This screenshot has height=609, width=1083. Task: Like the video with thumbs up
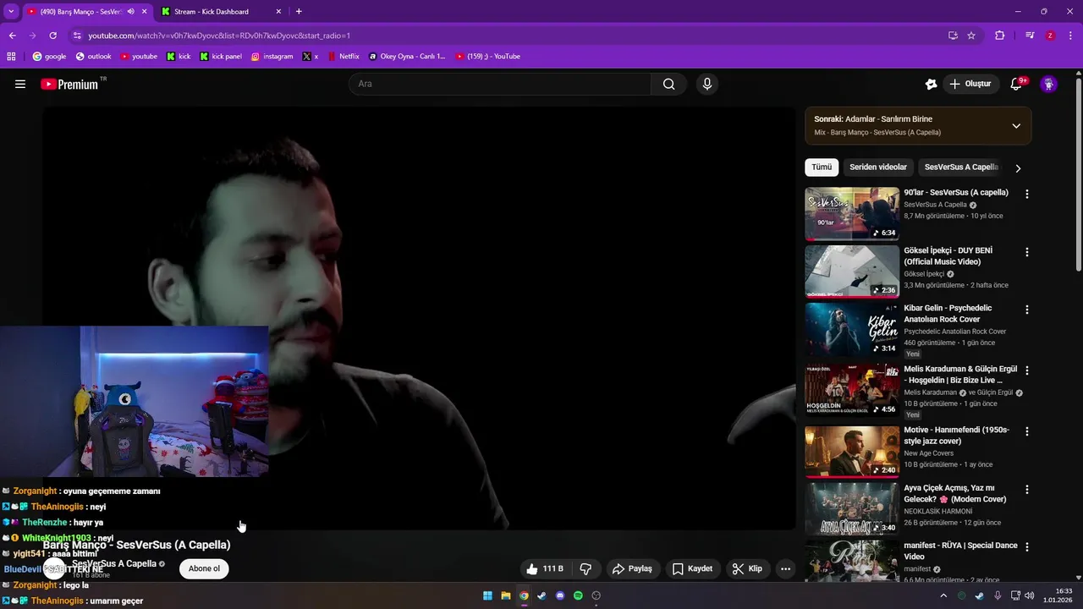point(544,568)
